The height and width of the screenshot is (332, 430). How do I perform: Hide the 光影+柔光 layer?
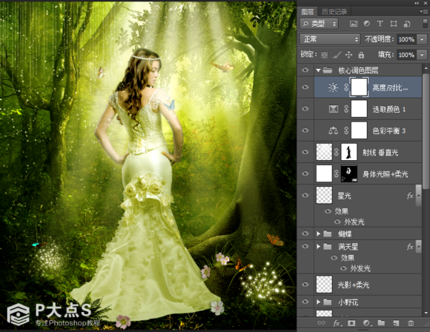click(305, 285)
